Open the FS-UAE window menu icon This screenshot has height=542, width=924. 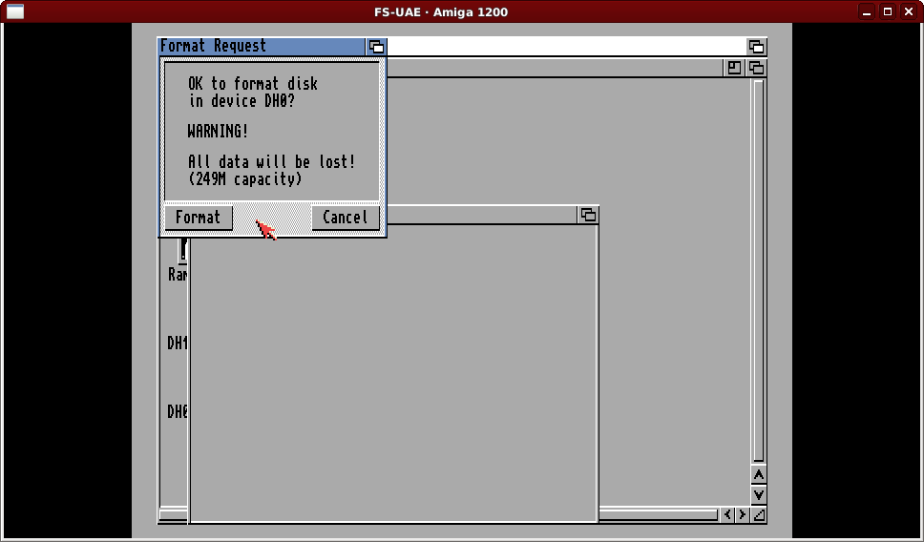pyautogui.click(x=15, y=11)
